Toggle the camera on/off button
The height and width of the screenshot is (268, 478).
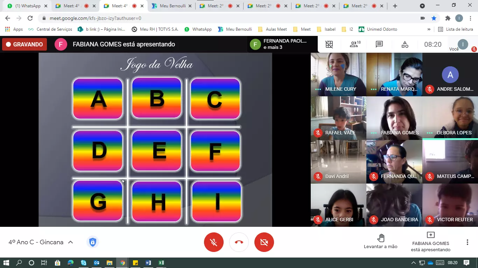pyautogui.click(x=264, y=242)
